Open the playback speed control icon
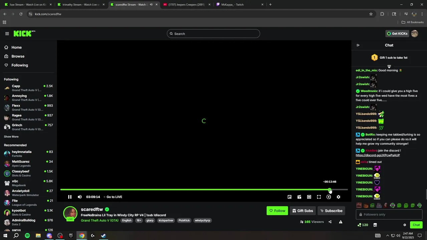The height and width of the screenshot is (240, 427). coord(329,197)
